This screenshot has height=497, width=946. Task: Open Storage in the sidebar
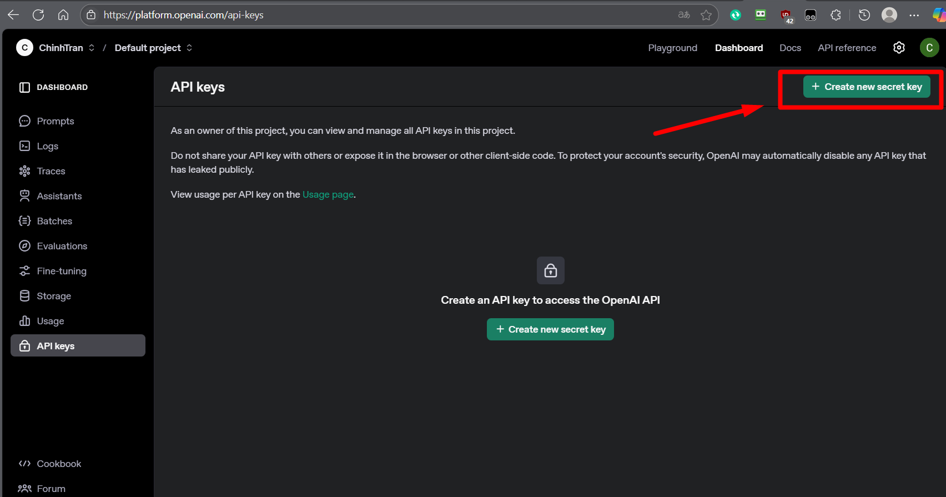pyautogui.click(x=78, y=296)
